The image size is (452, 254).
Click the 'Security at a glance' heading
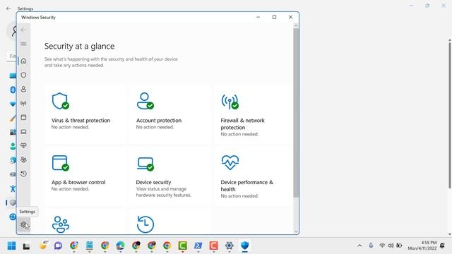(79, 46)
